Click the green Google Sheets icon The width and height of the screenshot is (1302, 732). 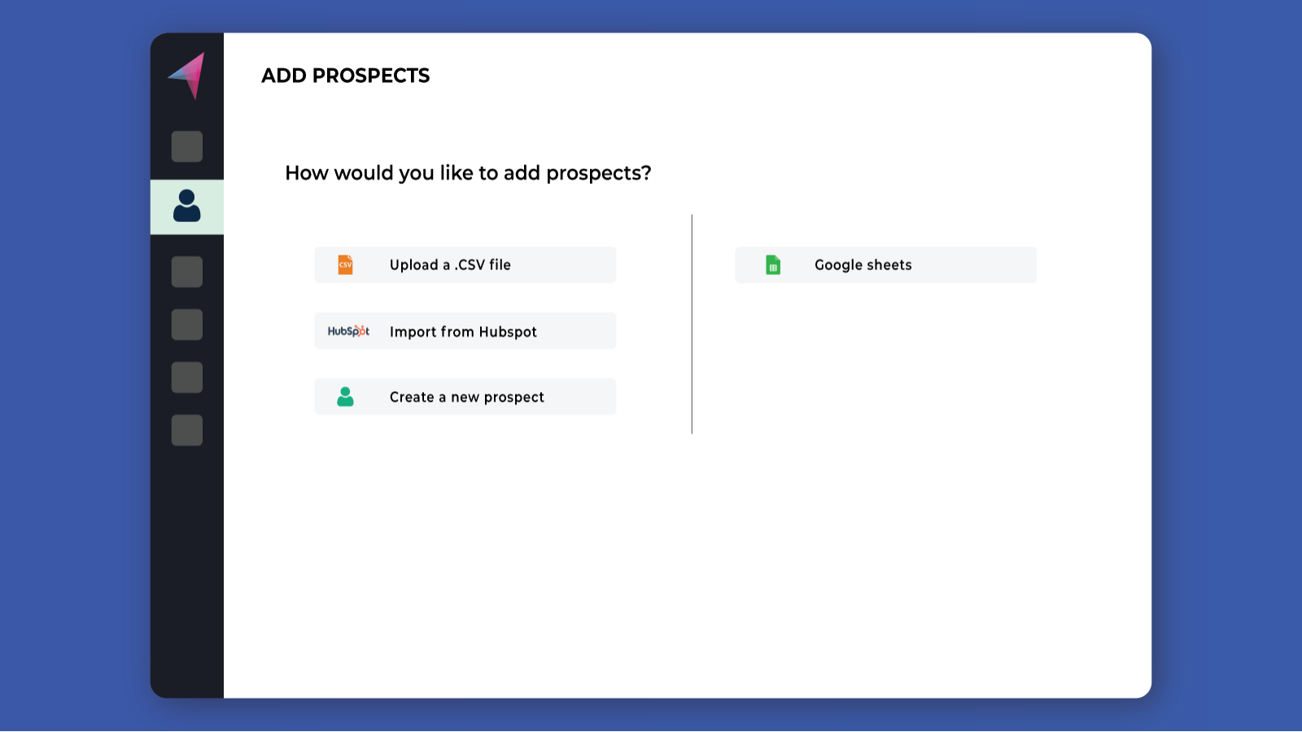(773, 265)
